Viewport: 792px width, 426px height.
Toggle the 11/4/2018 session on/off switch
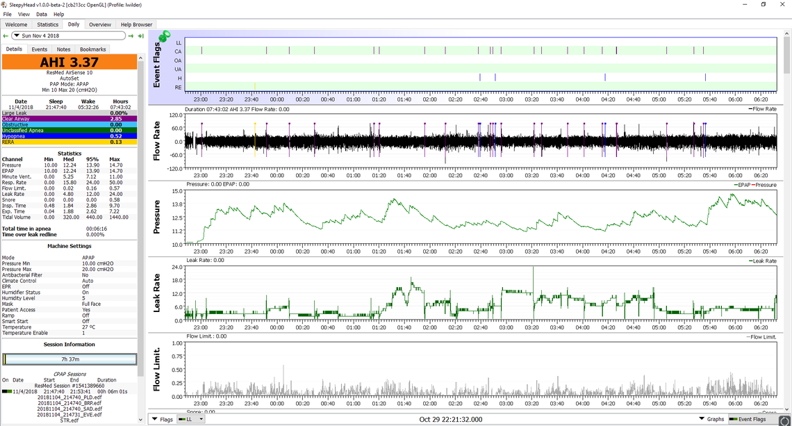tap(6, 391)
